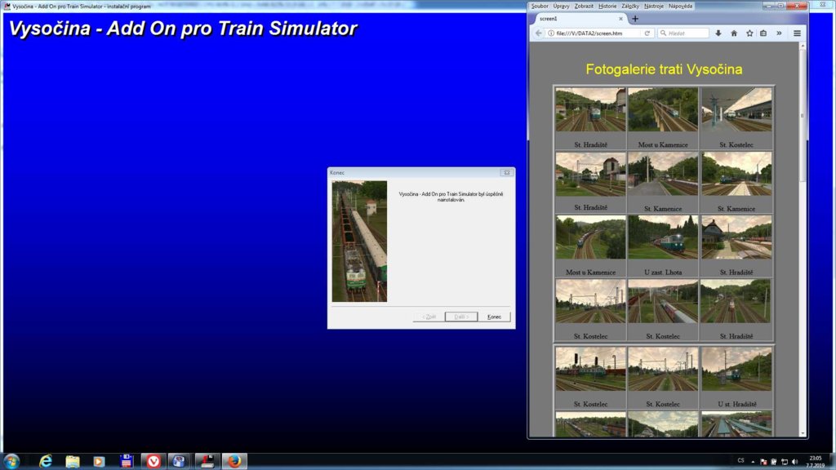Open third-row St. Hradiště station thumbnail
Image resolution: width=836 pixels, height=470 pixels.
(x=736, y=237)
